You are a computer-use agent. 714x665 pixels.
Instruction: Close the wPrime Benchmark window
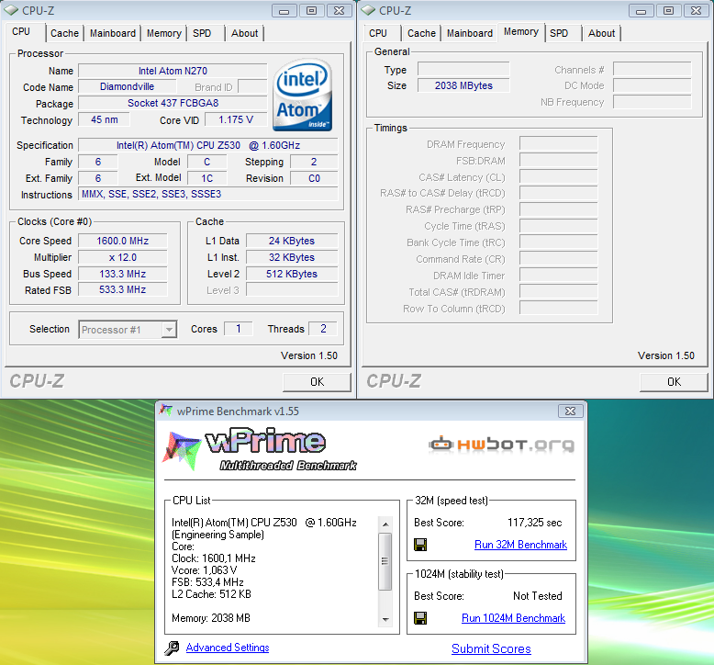[570, 411]
